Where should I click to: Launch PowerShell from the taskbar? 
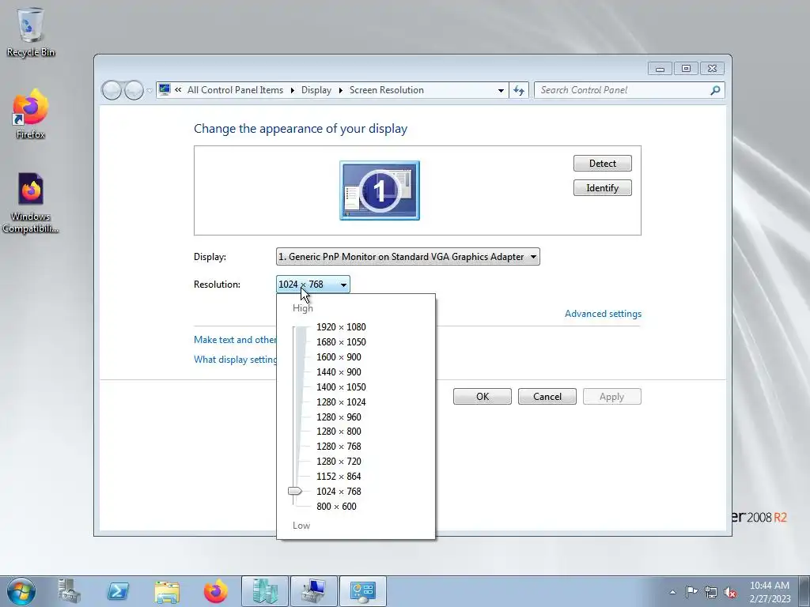click(x=118, y=591)
